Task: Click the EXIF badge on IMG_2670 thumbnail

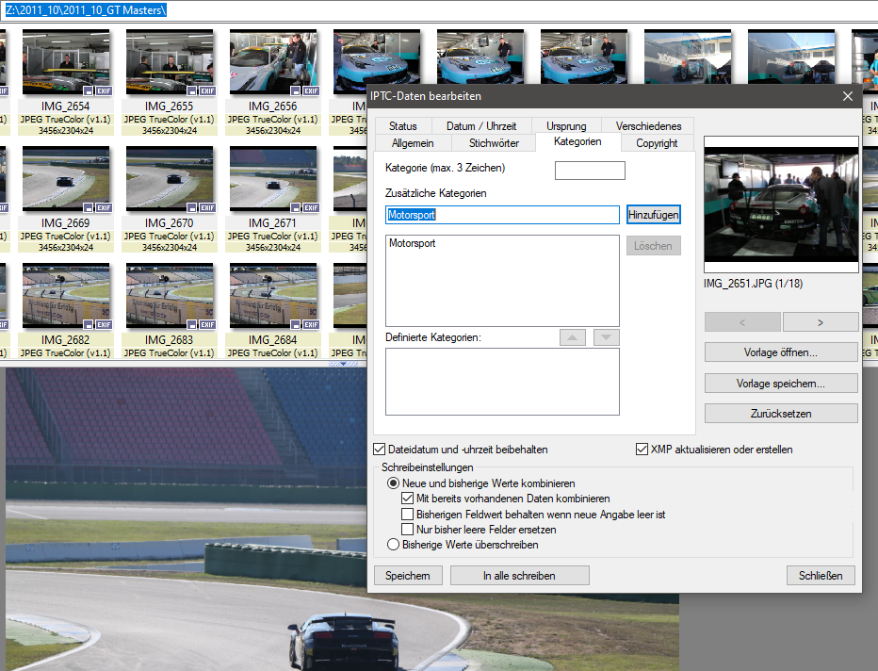Action: (x=206, y=207)
